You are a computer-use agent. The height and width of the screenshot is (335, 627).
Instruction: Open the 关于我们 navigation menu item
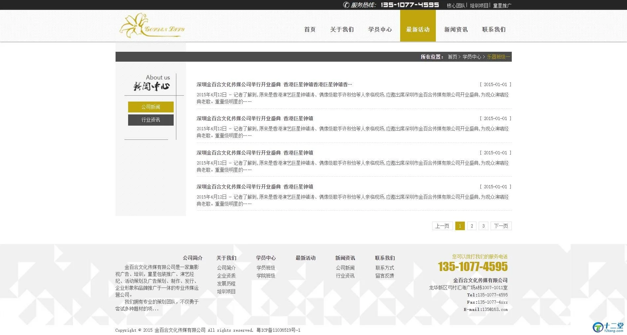pyautogui.click(x=342, y=29)
